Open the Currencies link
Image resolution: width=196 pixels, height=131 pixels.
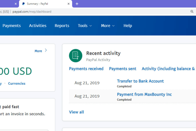tap(17, 83)
